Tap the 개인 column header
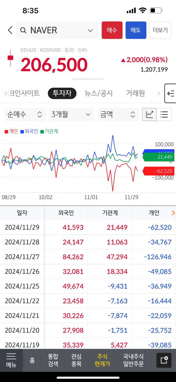This screenshot has width=176, height=382. 154,213
